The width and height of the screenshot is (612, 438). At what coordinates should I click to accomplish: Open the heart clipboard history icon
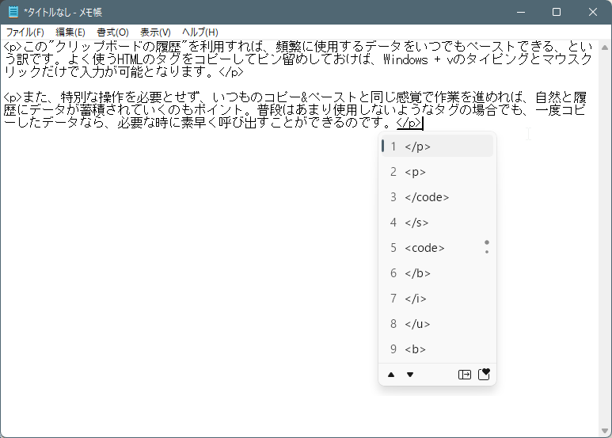coord(484,374)
